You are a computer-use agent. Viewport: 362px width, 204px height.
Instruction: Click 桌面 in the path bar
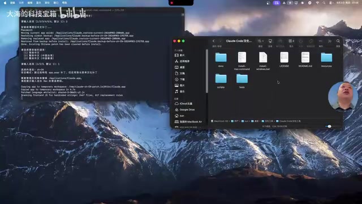[255, 121]
